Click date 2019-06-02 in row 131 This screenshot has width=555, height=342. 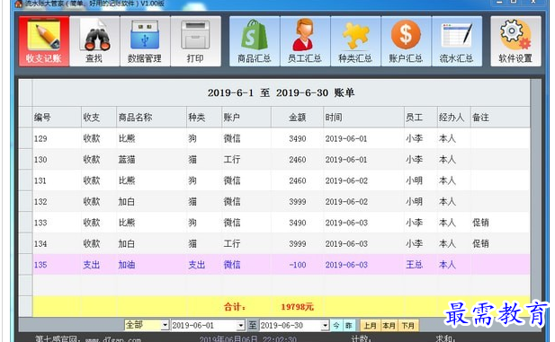pos(346,181)
